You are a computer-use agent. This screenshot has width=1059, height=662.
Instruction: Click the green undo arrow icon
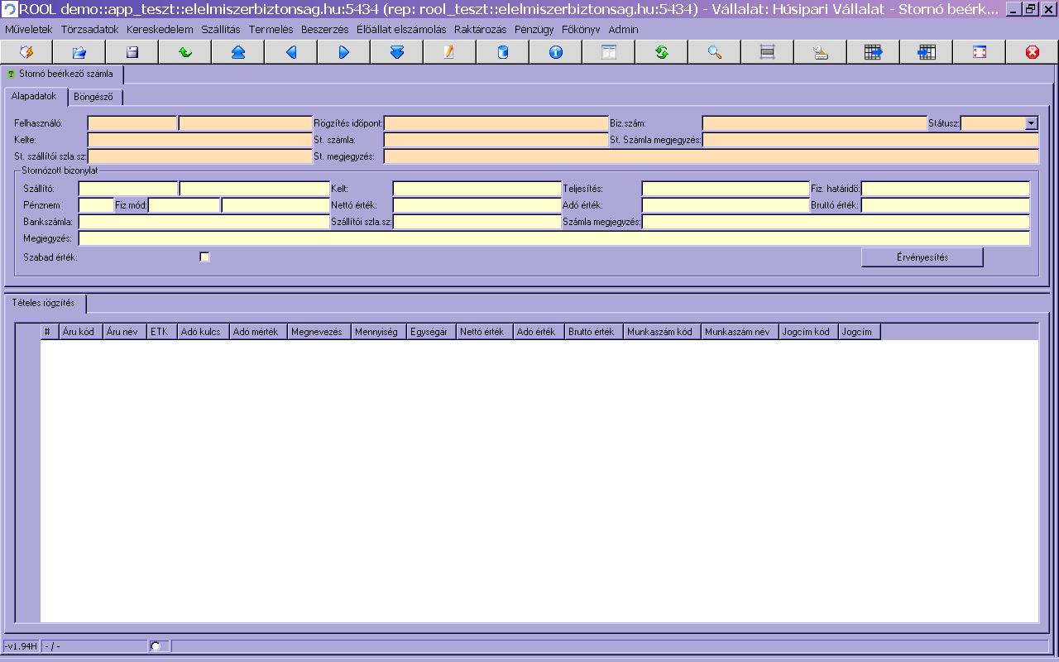pos(185,52)
